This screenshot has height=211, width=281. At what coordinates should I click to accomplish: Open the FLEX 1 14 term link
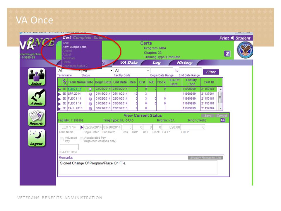75,89
